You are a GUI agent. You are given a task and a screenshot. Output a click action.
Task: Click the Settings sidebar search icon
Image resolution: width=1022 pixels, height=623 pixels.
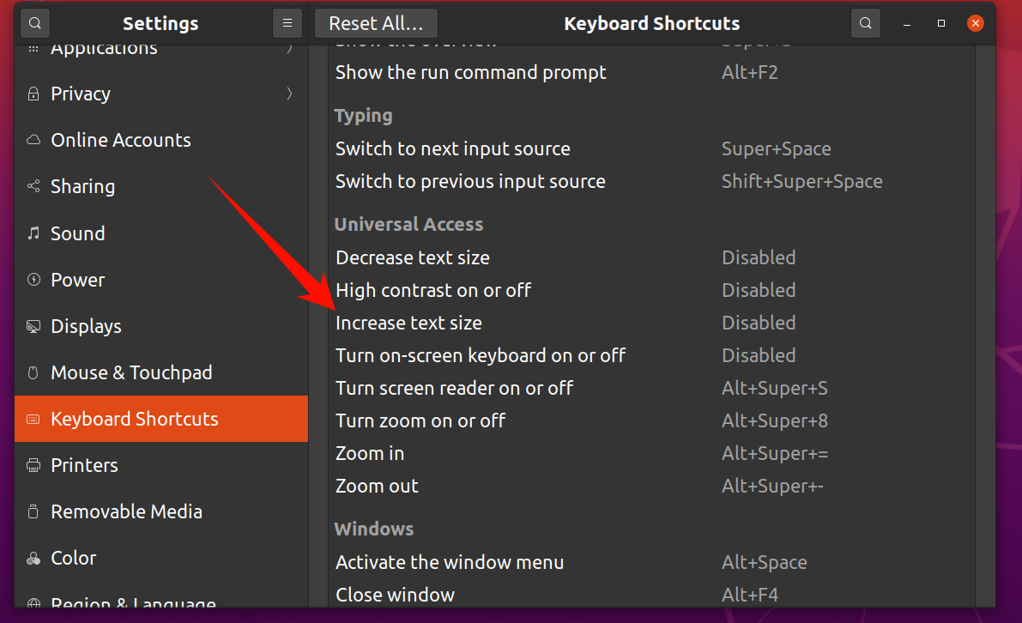(x=35, y=23)
